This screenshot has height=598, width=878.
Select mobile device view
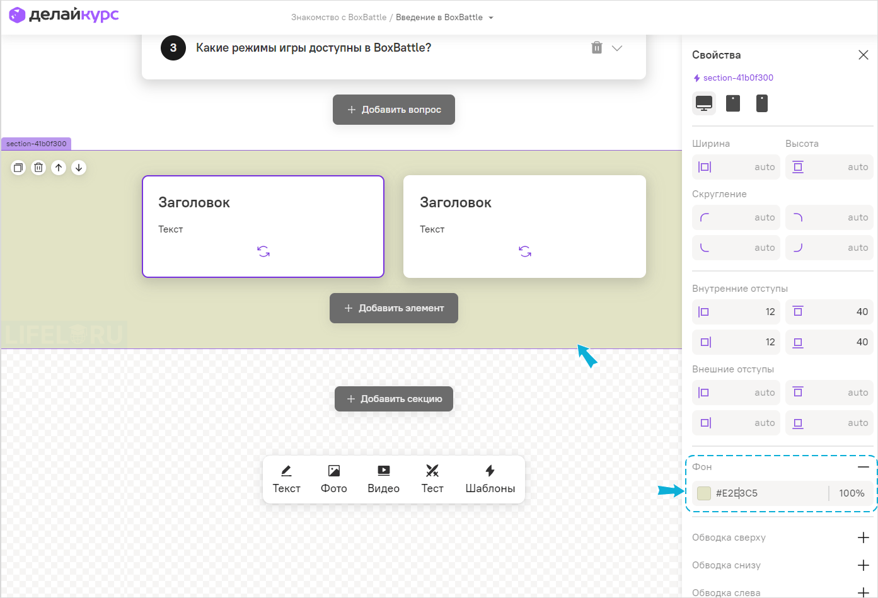tap(762, 103)
